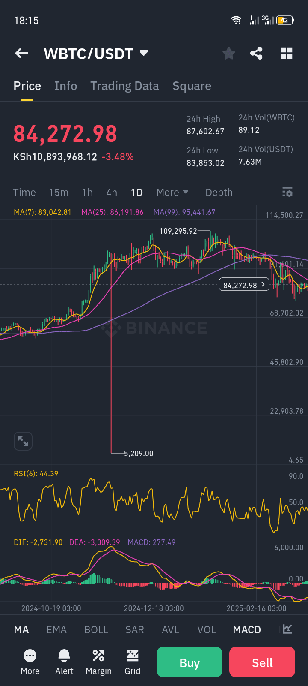
Task: Expand the More timeframes dropdown
Action: pos(172,193)
